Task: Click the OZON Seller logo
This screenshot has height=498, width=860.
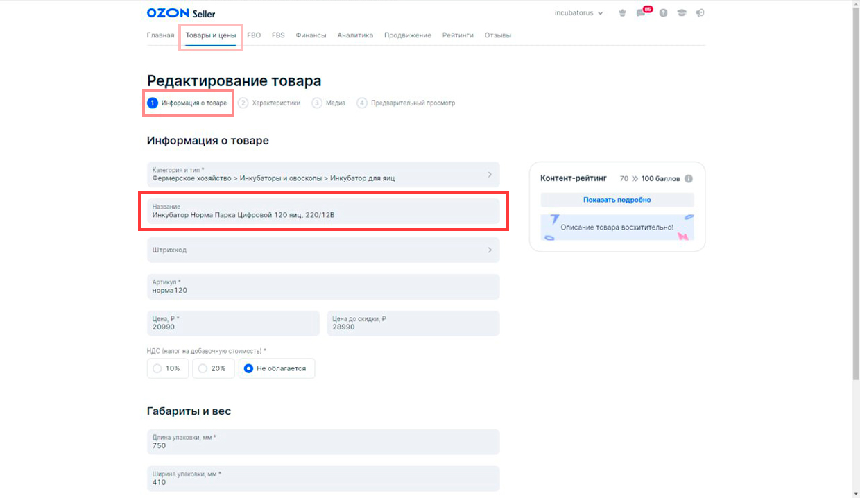Action: (x=181, y=13)
